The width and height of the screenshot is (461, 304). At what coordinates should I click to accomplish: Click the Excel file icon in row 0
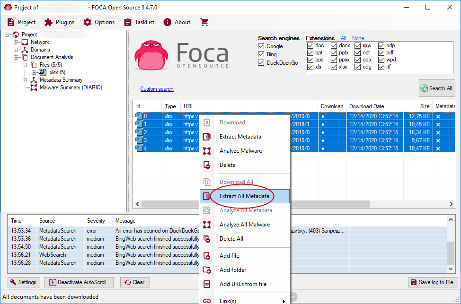click(139, 116)
